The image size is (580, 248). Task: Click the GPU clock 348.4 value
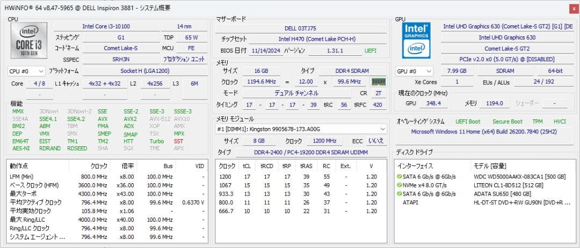[433, 104]
